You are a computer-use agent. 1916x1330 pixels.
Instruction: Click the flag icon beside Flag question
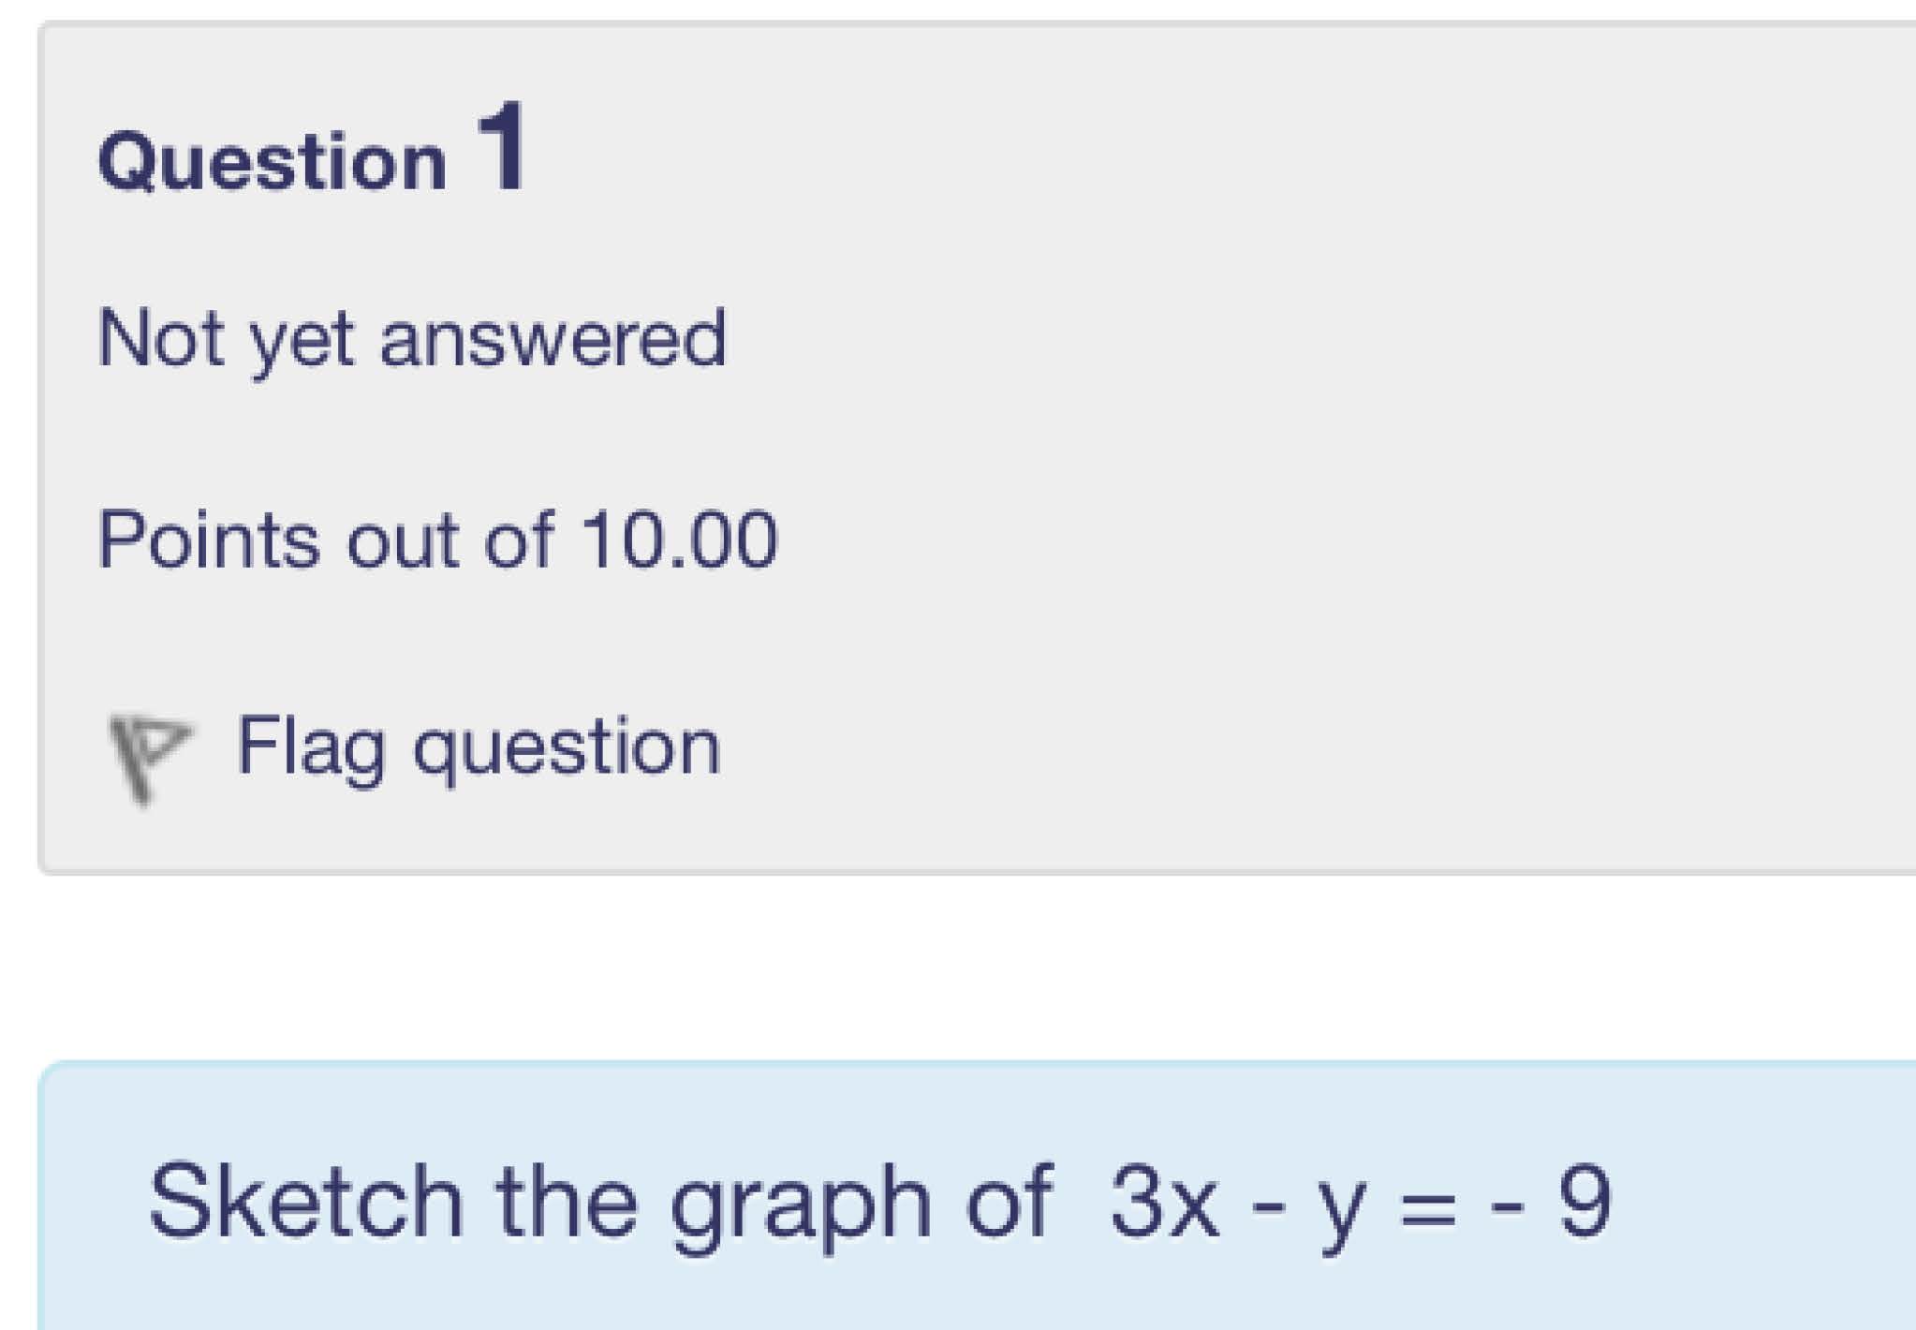coord(148,755)
